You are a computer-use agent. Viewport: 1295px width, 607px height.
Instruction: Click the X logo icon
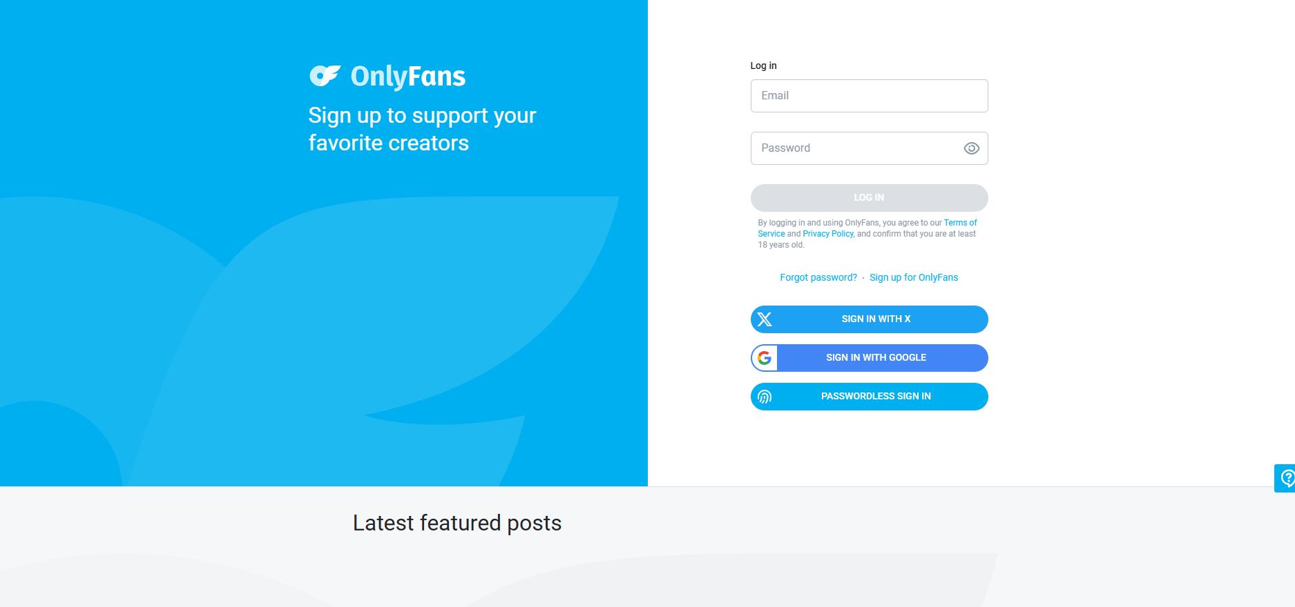(x=765, y=319)
